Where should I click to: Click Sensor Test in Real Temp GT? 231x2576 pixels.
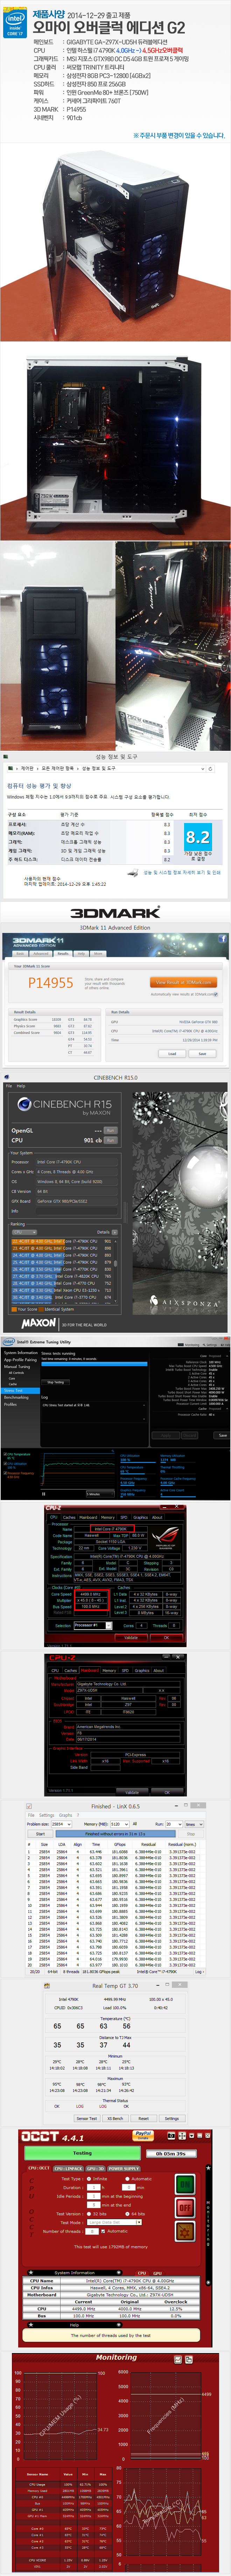(87, 2118)
